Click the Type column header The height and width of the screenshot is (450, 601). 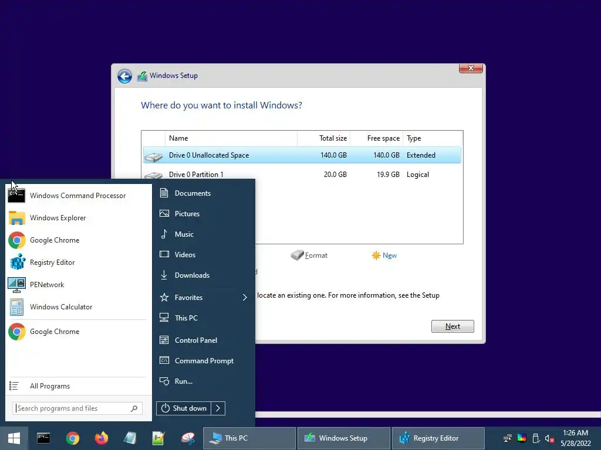pos(433,138)
